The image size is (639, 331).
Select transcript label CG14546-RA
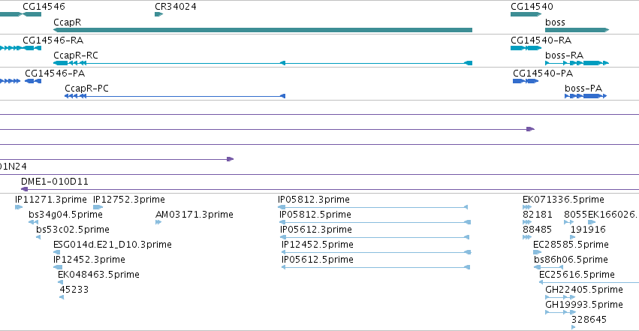[53, 41]
